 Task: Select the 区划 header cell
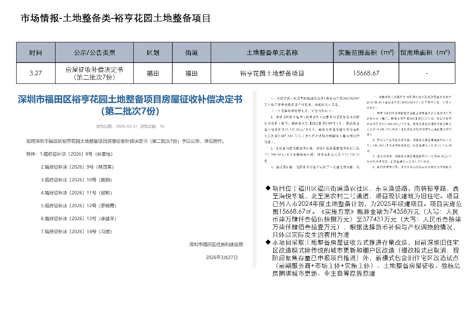tap(153, 53)
